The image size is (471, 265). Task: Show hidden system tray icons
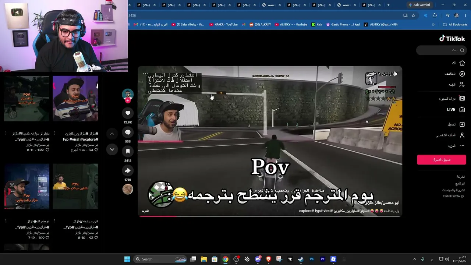coord(415,259)
